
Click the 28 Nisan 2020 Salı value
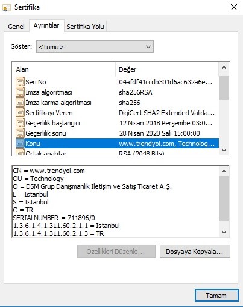coord(160,133)
